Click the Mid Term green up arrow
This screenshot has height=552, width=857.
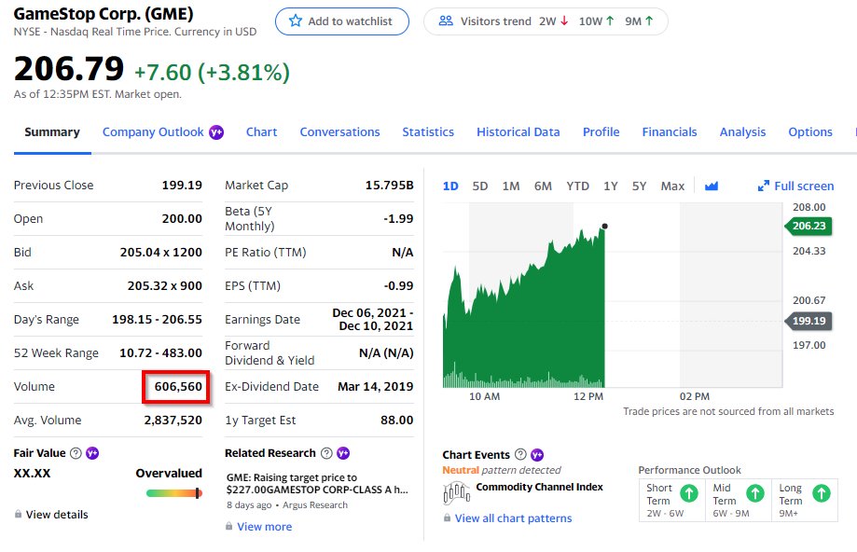(x=754, y=493)
